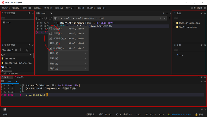Image resolution: width=207 pixels, height=117 pixels.
Task: Open the 编辑(2) menu
Action: pos(16,8)
